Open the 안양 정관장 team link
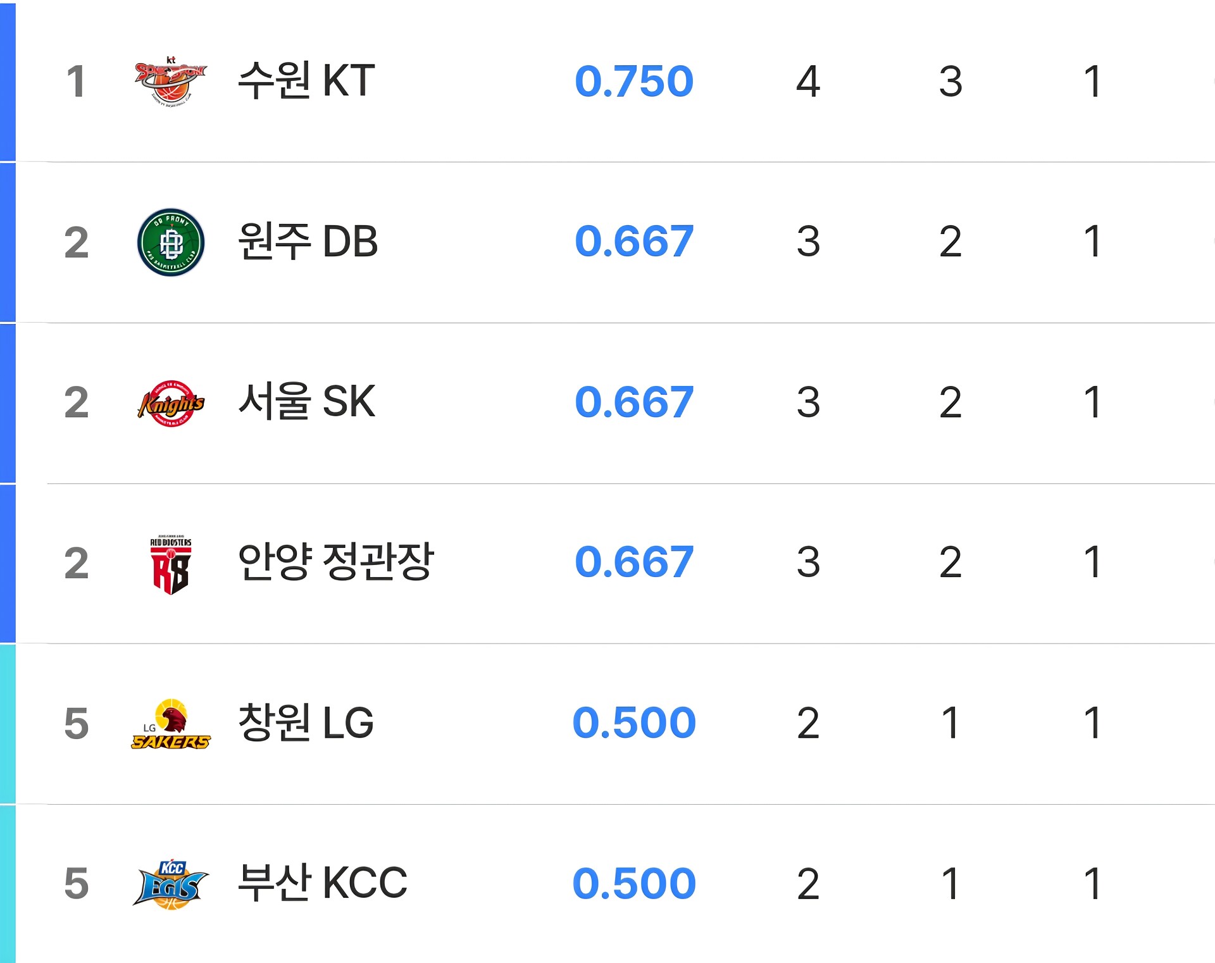The image size is (1215, 963). 336,562
